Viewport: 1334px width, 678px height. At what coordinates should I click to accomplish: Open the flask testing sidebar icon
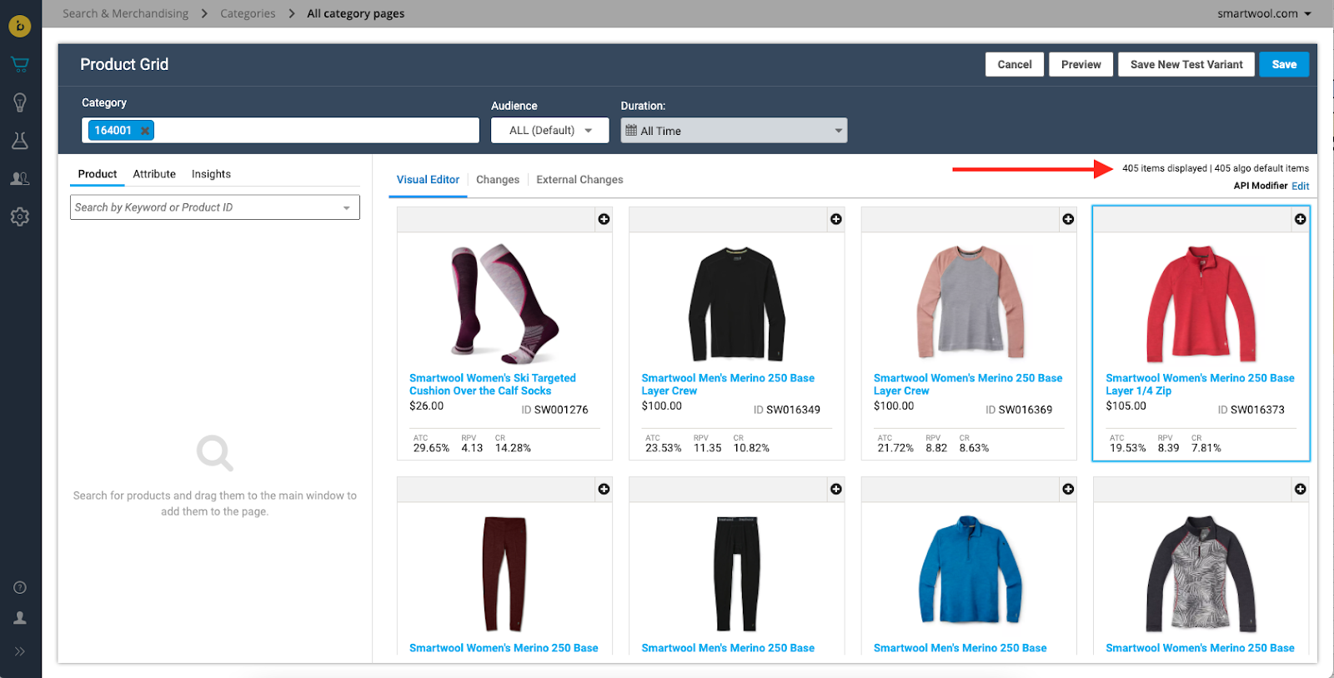click(x=20, y=140)
